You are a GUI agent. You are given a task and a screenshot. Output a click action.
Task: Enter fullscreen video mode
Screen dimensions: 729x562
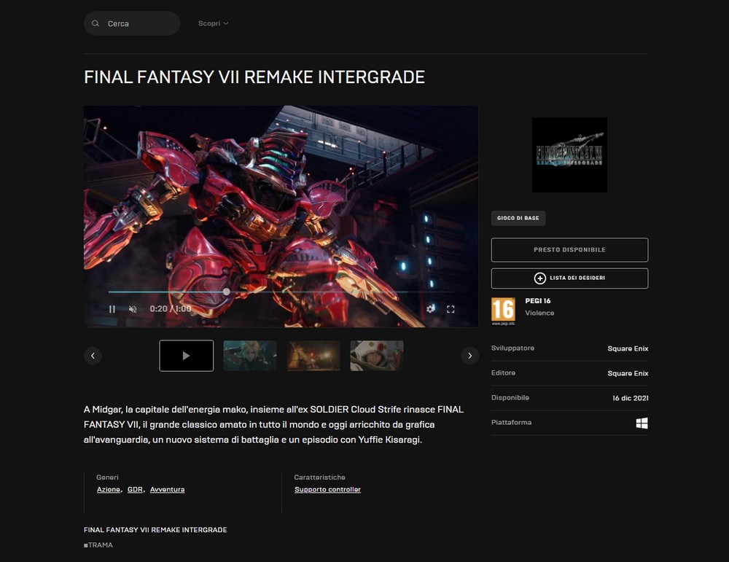click(451, 309)
